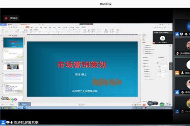This screenshot has width=190, height=126.
Task: Select the first slide thumbnail
Action: click(x=13, y=42)
